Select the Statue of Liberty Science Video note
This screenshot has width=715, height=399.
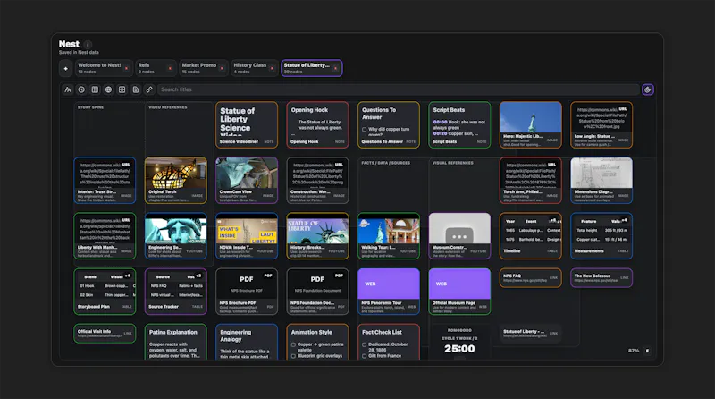tap(247, 124)
